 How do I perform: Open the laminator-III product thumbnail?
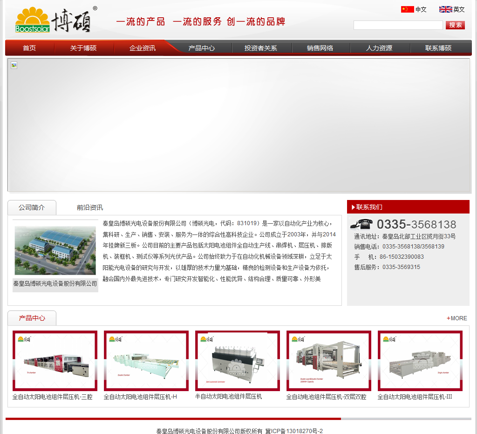click(420, 361)
